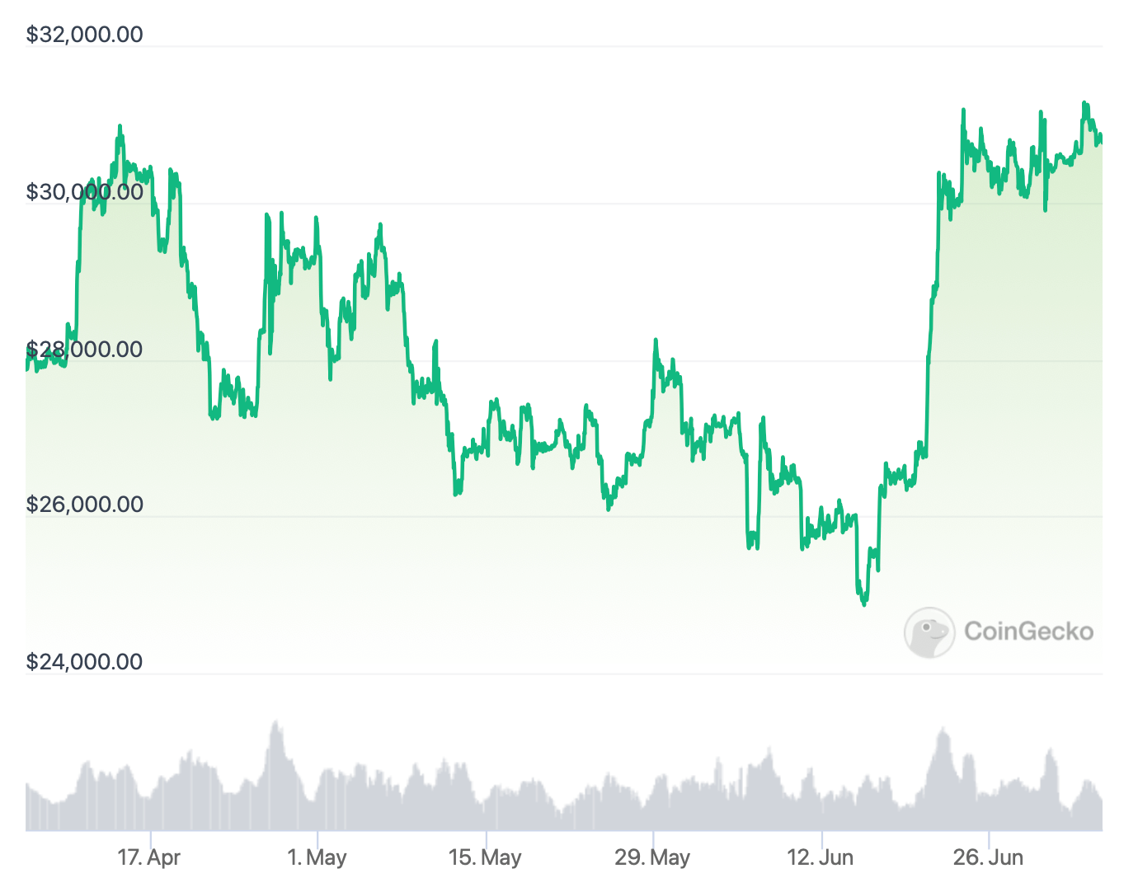Click the volume spike just before 26. Jun
The width and height of the screenshot is (1138, 892).
942,730
